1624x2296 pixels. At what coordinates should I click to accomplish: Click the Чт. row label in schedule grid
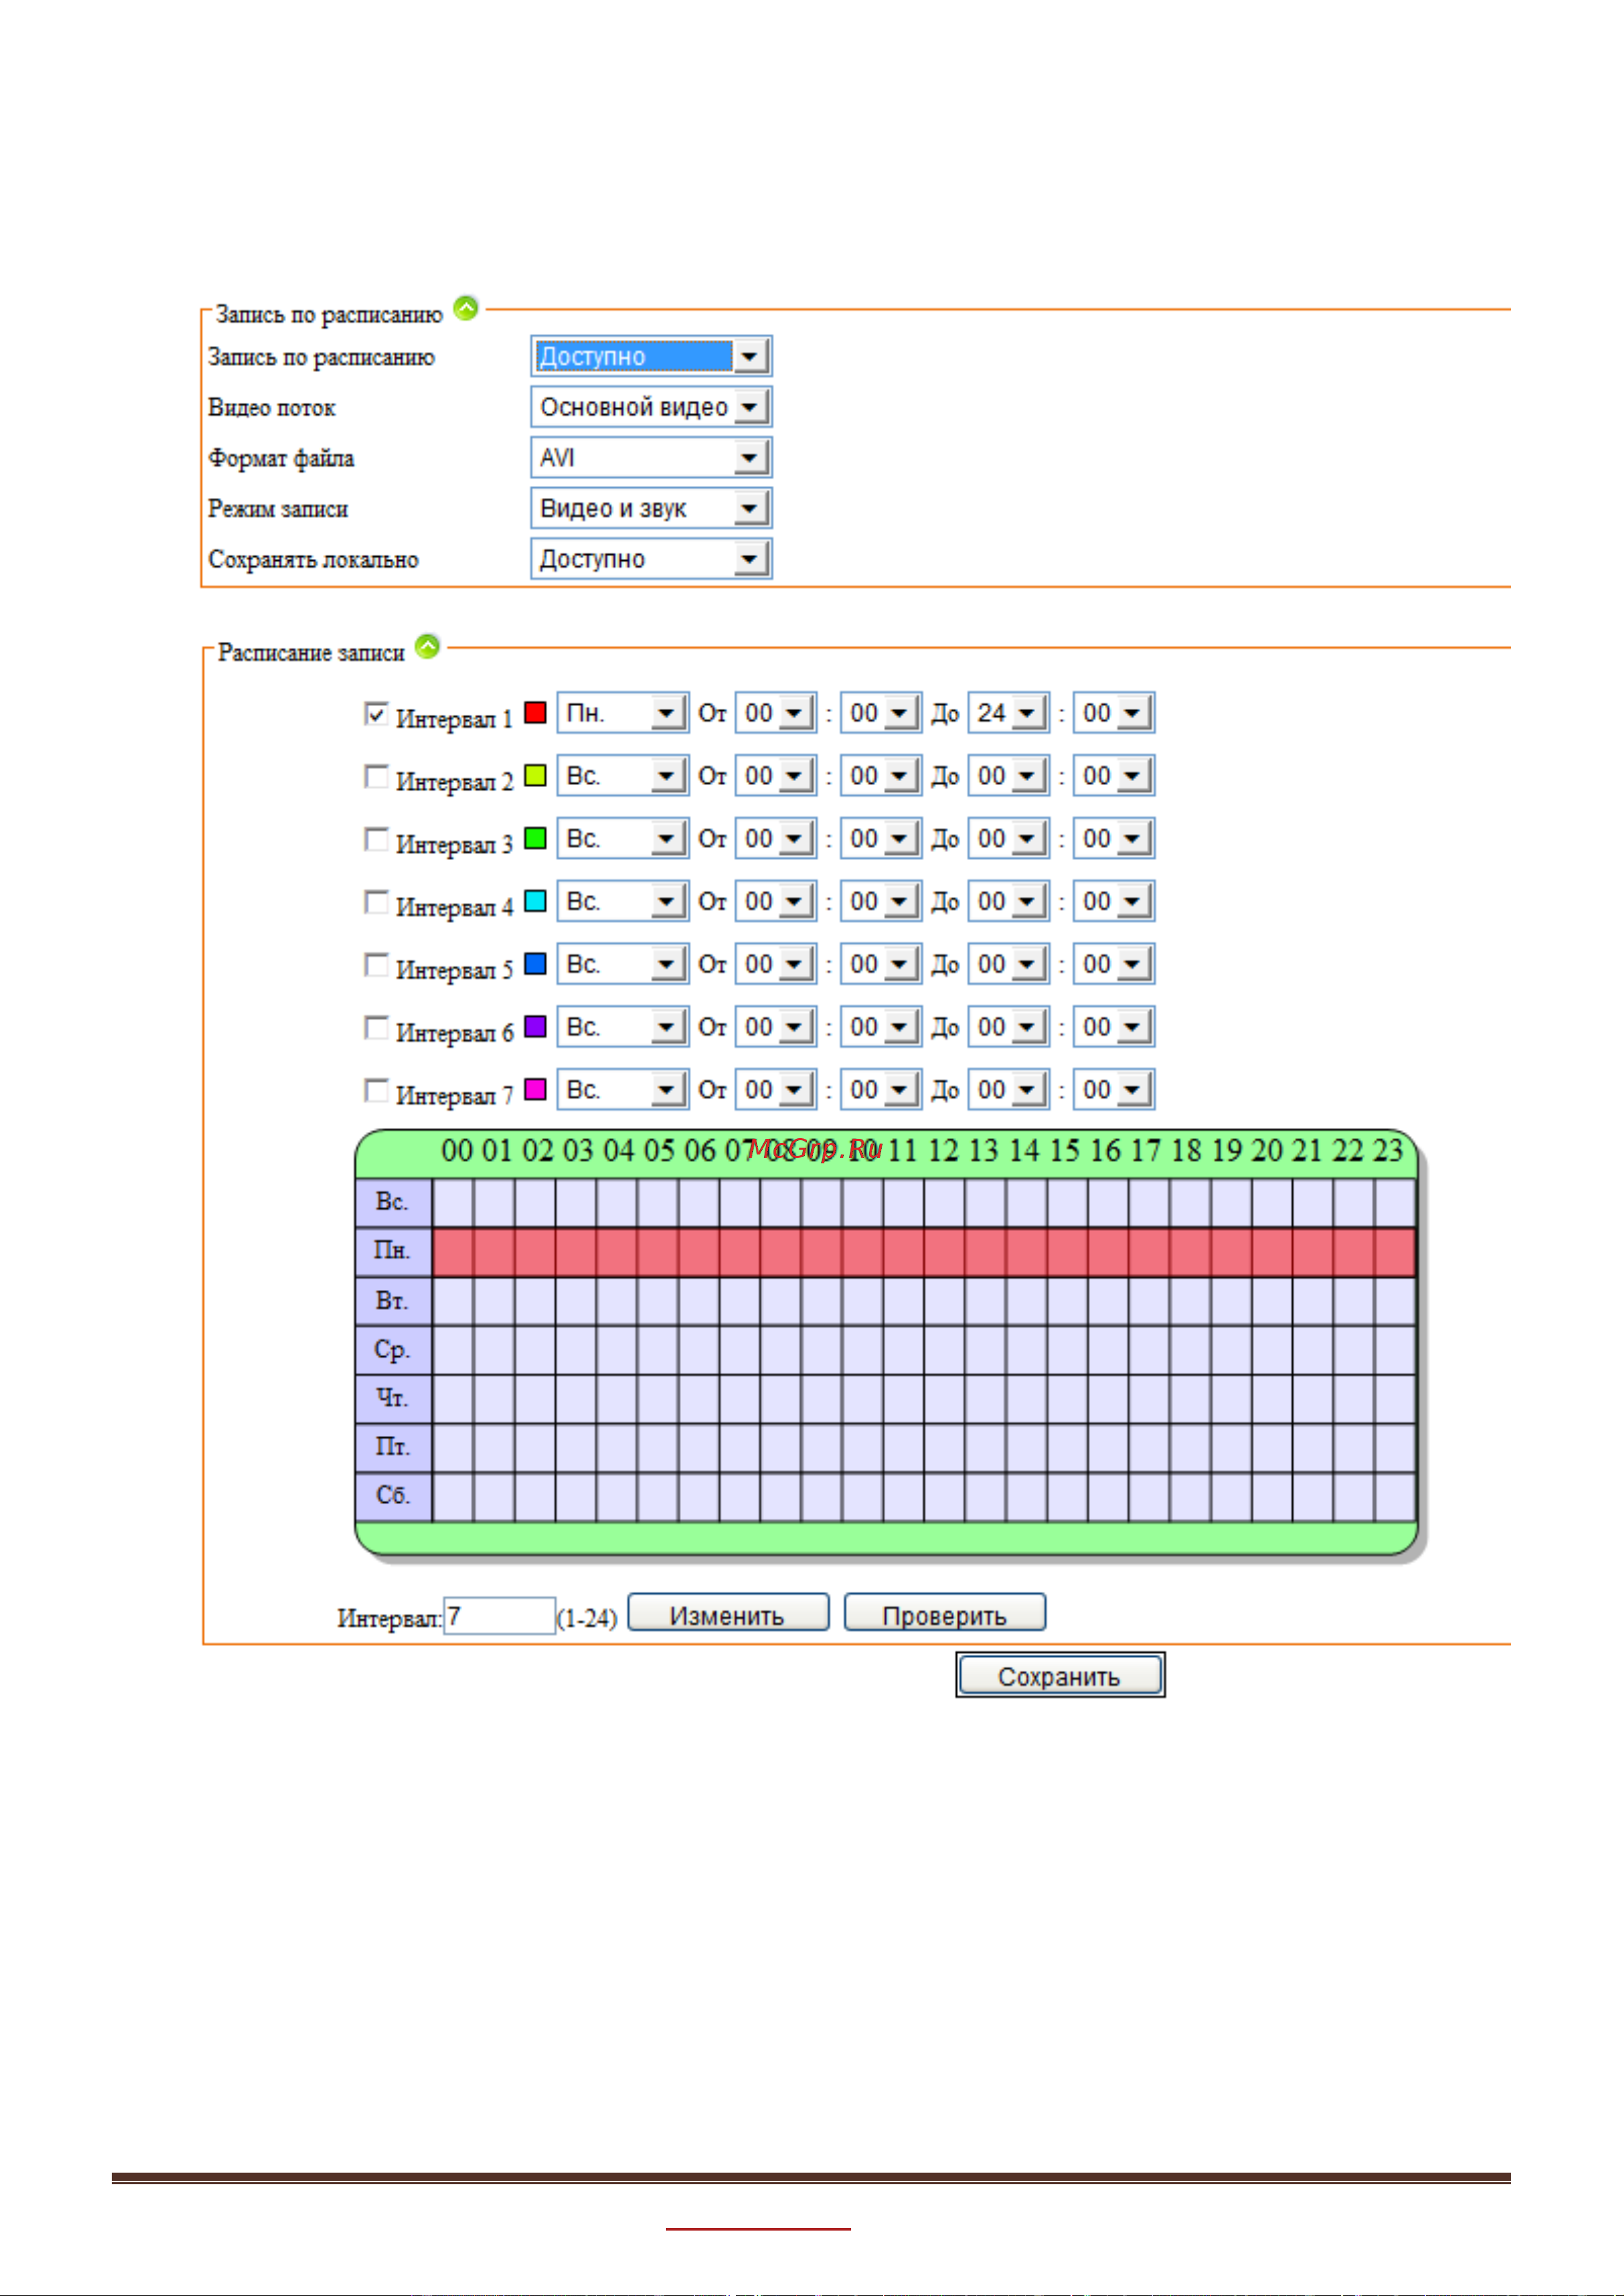[393, 1399]
